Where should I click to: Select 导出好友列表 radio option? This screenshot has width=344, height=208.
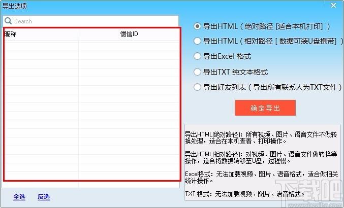[x=197, y=87]
